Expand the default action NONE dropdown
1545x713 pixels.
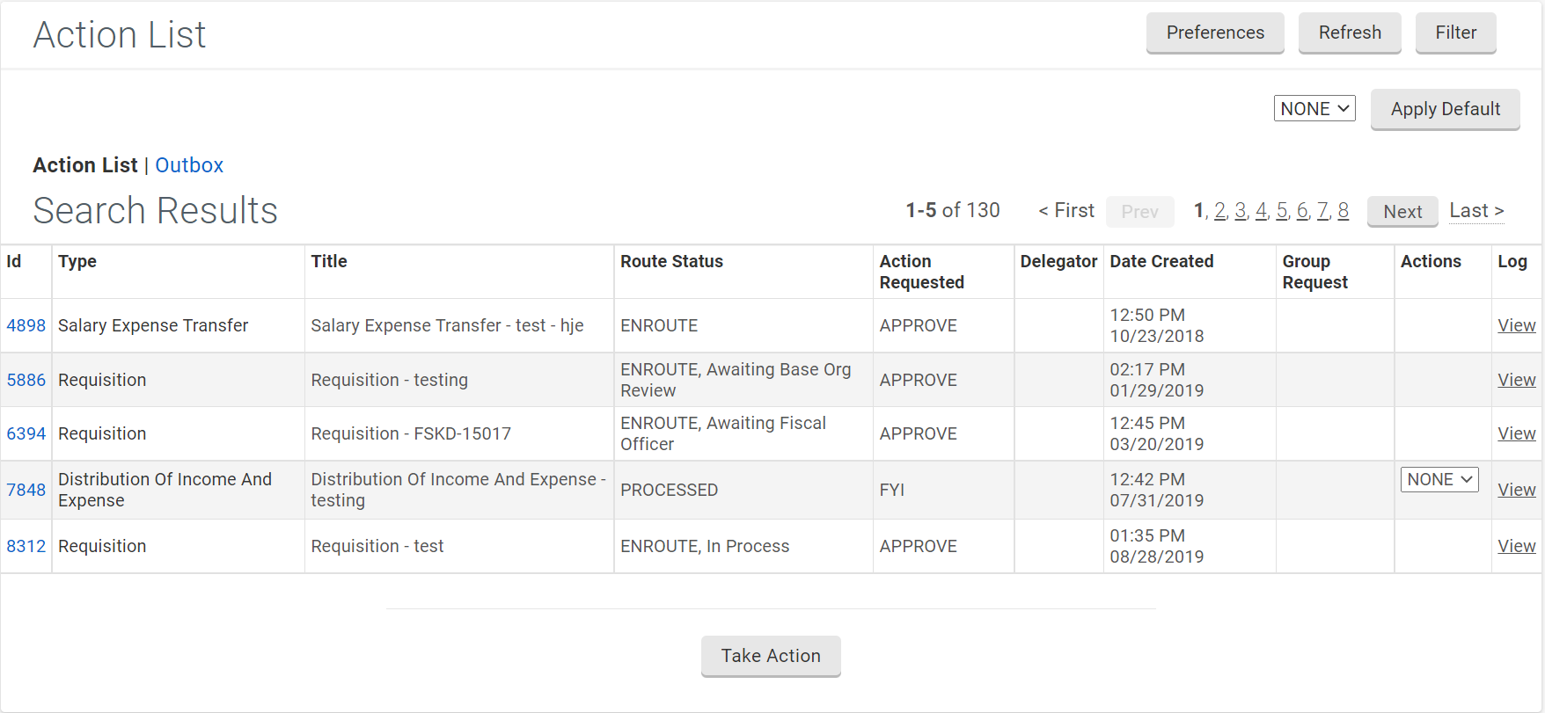click(1314, 109)
